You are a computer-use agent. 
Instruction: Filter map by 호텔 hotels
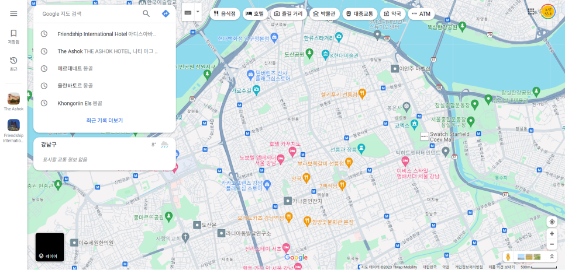pos(255,14)
